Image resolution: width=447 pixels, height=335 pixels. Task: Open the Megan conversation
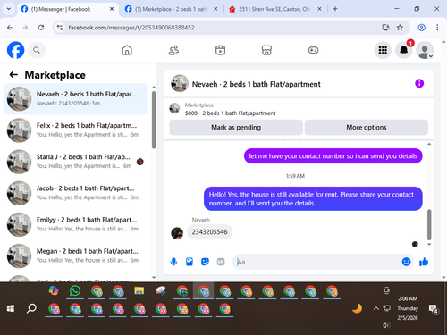pyautogui.click(x=75, y=255)
